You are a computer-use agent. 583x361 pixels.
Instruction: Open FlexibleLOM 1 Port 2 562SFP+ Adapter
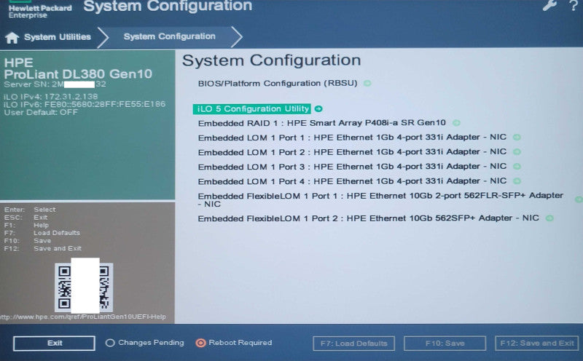368,218
